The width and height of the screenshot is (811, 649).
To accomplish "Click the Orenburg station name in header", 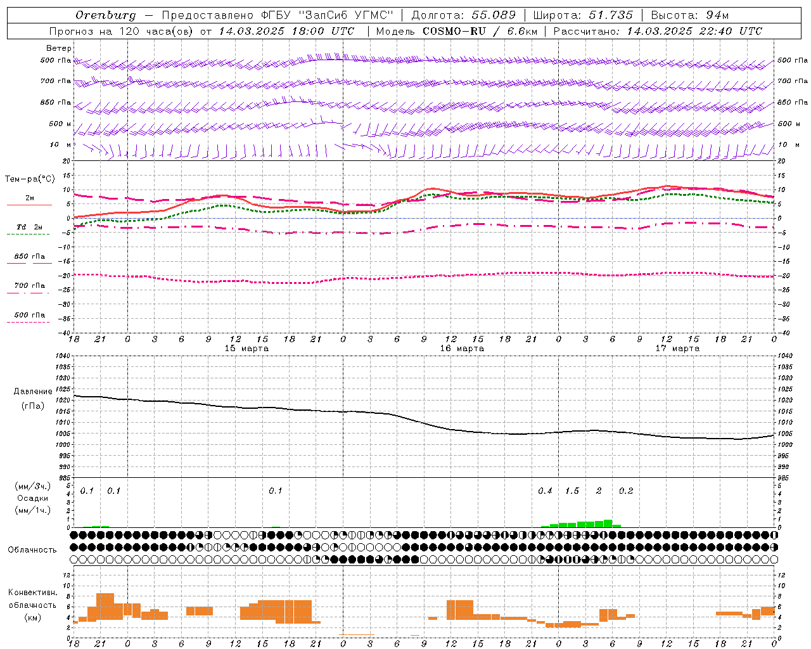I will pyautogui.click(x=106, y=15).
